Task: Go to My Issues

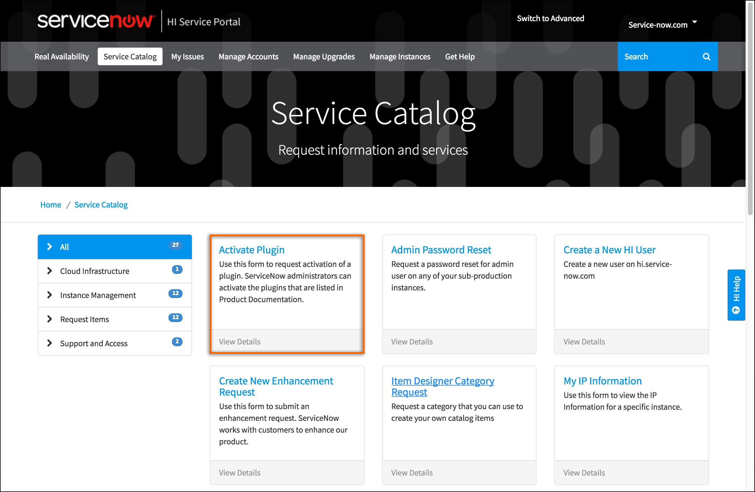Action: point(188,57)
